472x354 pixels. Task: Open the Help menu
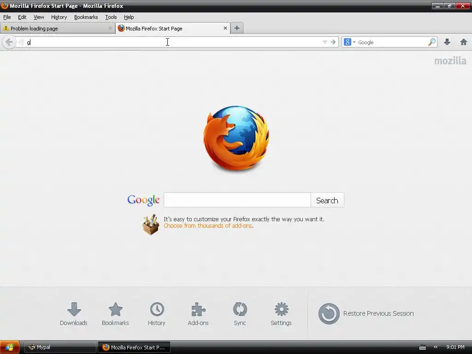(x=129, y=17)
